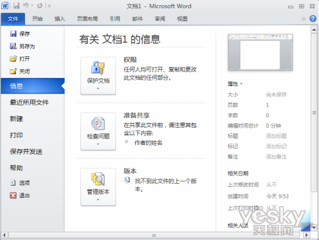The width and height of the screenshot is (319, 240).
Task: Click 添加标题 to add a title
Action: coord(276,136)
